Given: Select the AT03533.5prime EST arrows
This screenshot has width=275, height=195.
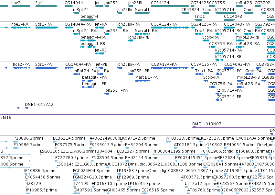Looking at the screenshot, I should click(168, 142).
